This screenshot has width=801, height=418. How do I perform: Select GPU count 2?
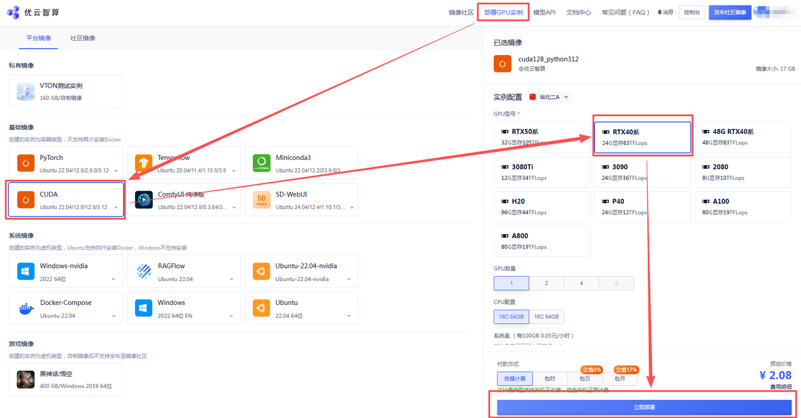546,283
